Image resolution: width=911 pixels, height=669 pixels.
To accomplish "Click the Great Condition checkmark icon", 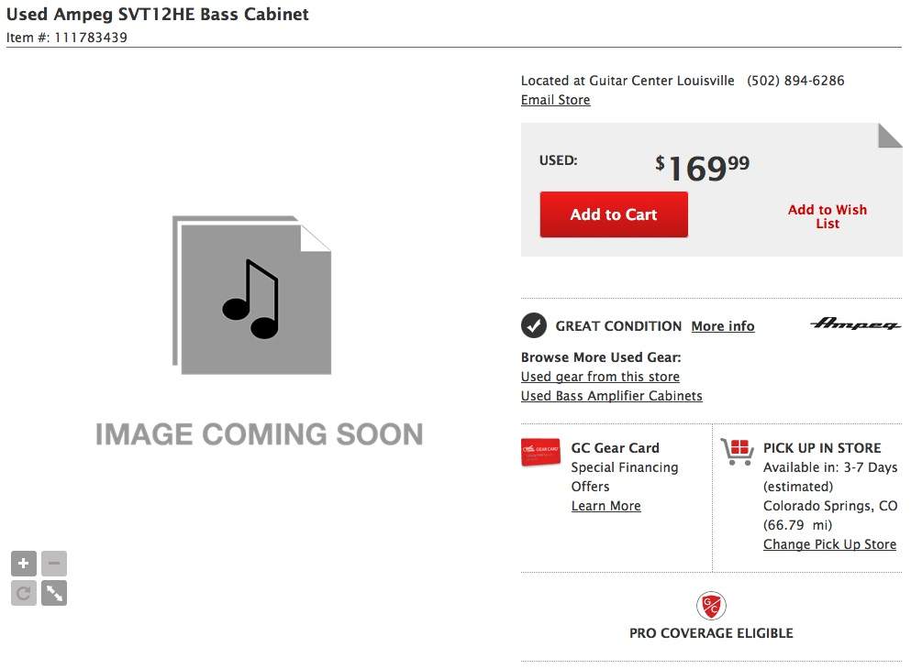I will [533, 325].
